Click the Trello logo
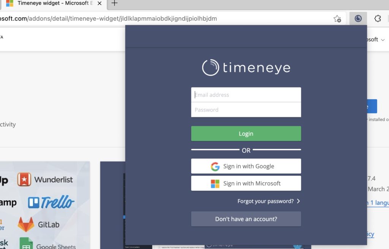Image resolution: width=389 pixels, height=249 pixels. pyautogui.click(x=51, y=203)
